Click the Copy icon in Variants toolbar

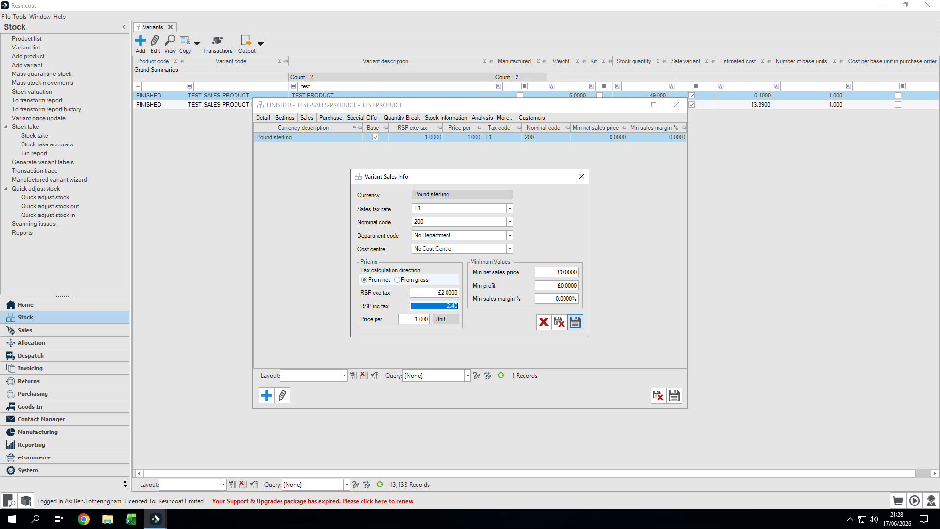pyautogui.click(x=185, y=40)
